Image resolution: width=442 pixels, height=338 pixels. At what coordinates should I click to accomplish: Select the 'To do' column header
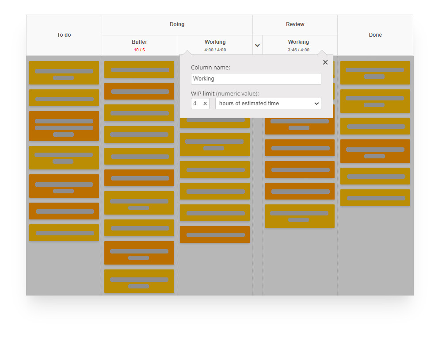click(64, 35)
